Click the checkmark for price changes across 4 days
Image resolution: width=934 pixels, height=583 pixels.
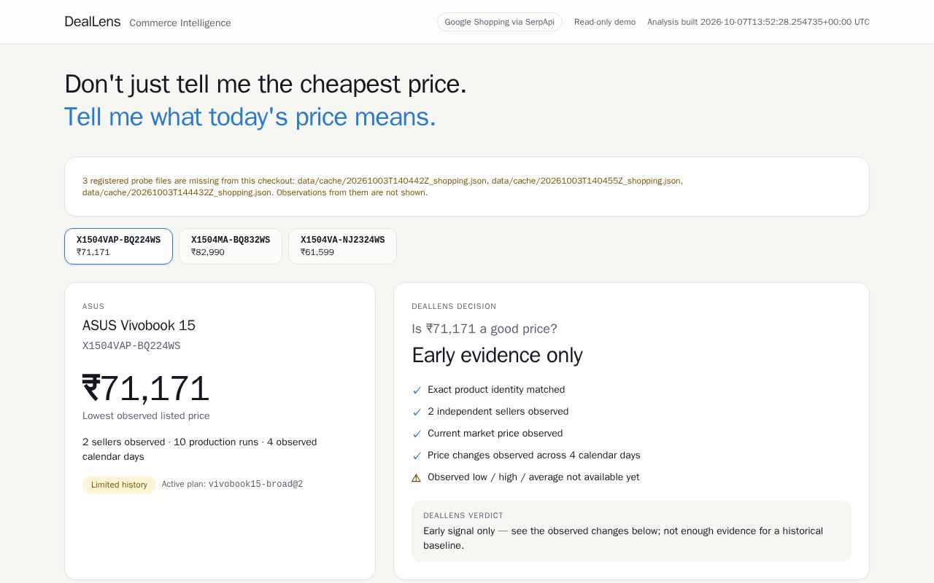coord(417,456)
